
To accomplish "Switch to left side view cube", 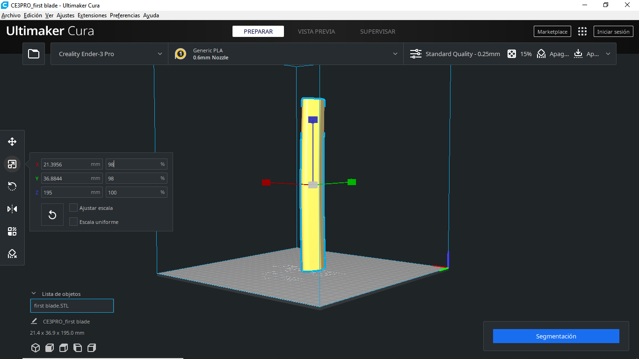I will pyautogui.click(x=78, y=348).
